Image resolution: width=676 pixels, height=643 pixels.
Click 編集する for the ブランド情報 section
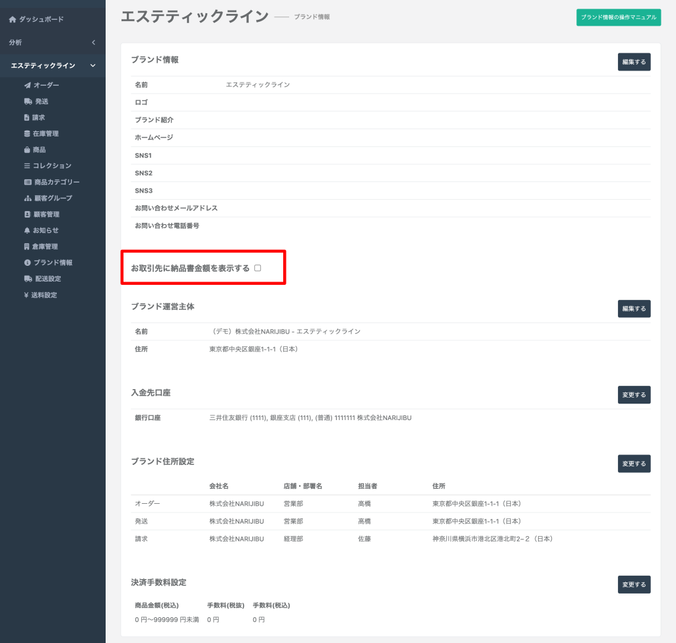(634, 62)
